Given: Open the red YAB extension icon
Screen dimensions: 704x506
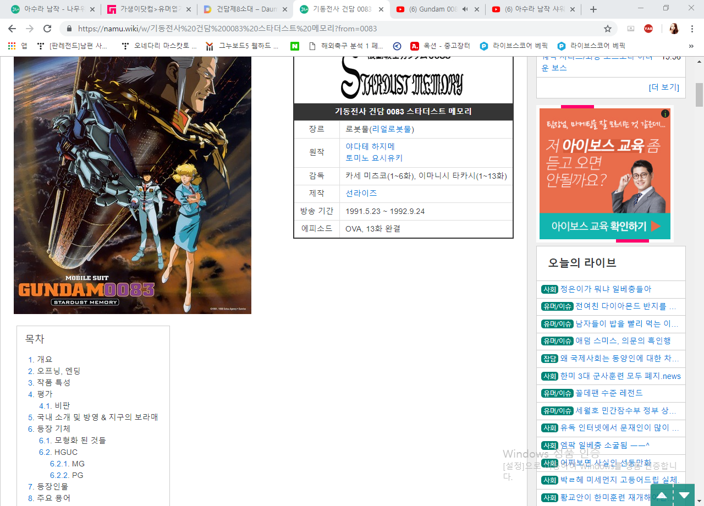Looking at the screenshot, I should pos(648,29).
